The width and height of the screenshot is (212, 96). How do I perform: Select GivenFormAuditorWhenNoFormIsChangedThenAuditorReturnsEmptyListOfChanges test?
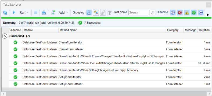point(111,56)
